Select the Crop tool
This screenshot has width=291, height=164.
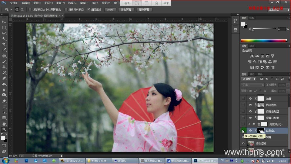tap(4, 44)
